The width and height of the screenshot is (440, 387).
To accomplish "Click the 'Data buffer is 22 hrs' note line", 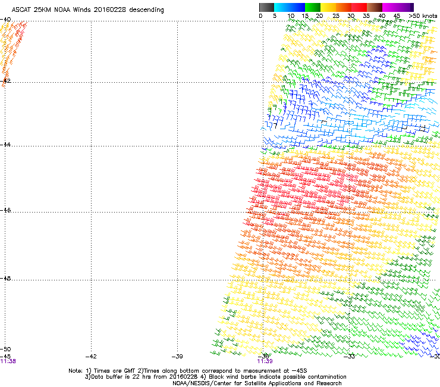I will click(215, 377).
